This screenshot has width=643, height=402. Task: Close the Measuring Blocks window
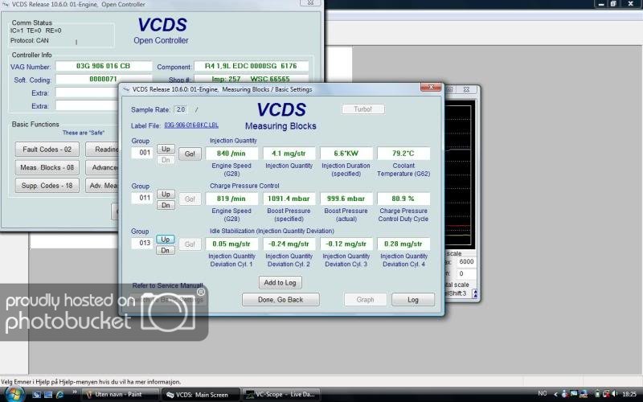432,89
